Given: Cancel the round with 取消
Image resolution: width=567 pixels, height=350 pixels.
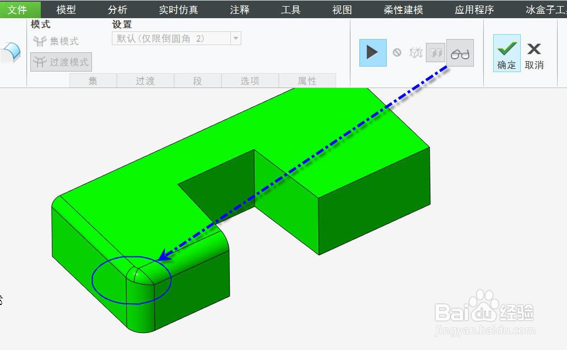Looking at the screenshot, I should pos(534,56).
